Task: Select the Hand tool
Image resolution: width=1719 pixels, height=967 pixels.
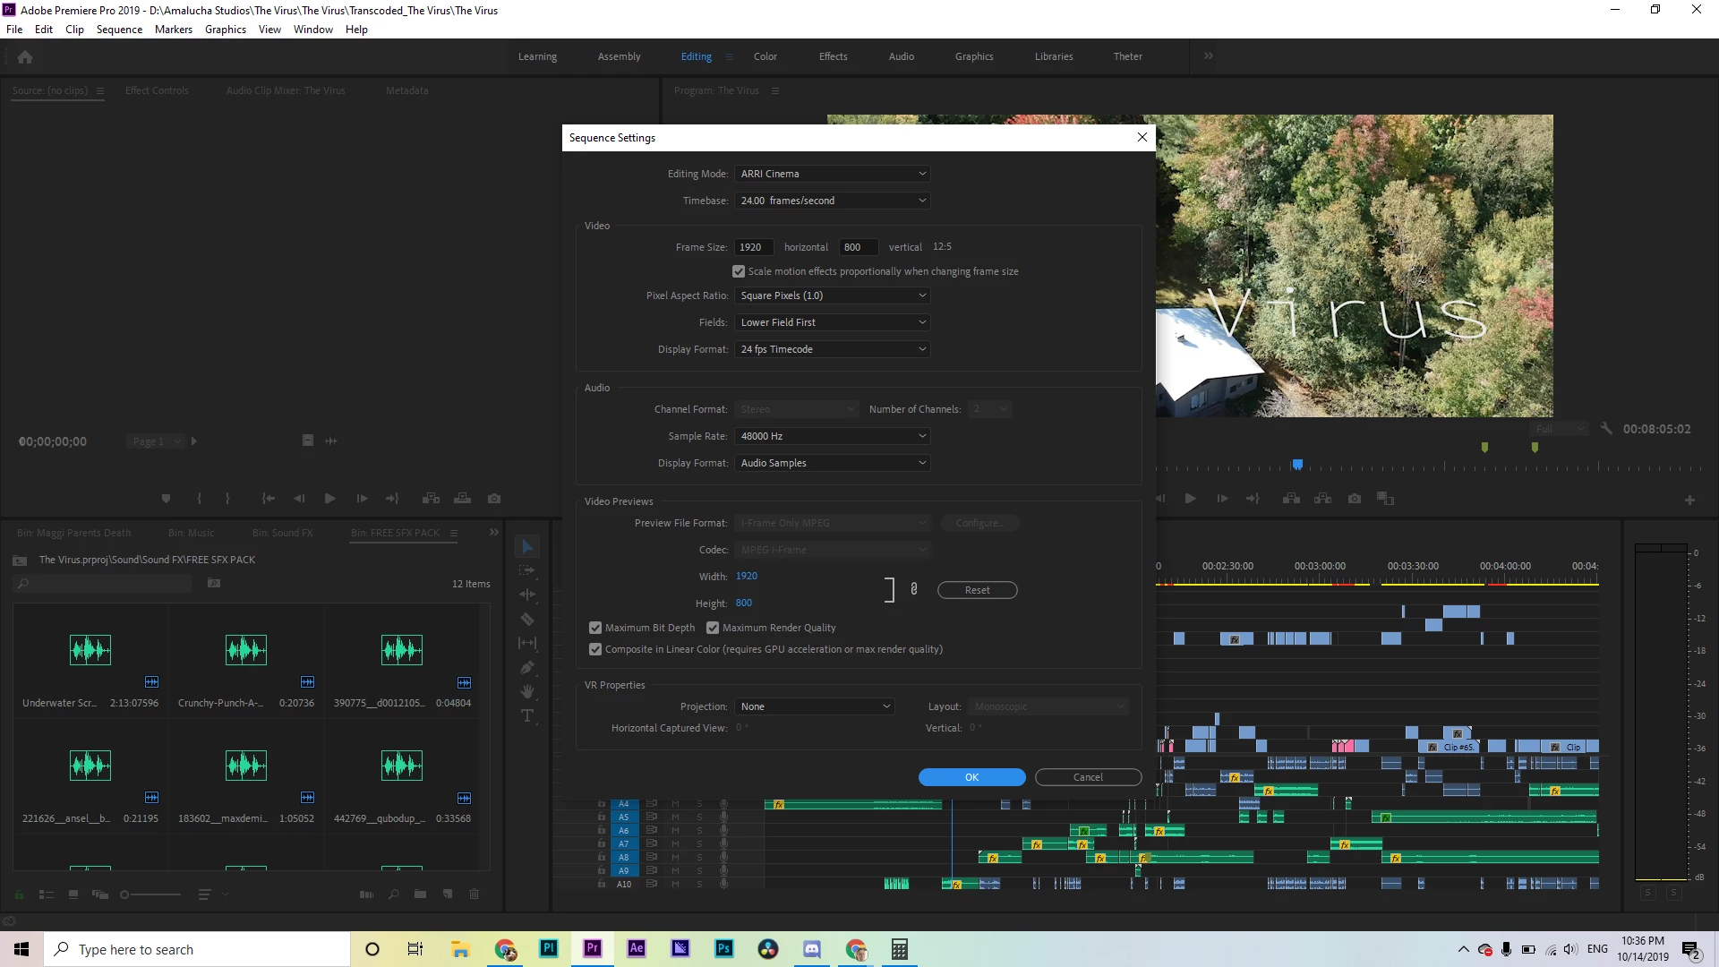Action: pyautogui.click(x=527, y=691)
